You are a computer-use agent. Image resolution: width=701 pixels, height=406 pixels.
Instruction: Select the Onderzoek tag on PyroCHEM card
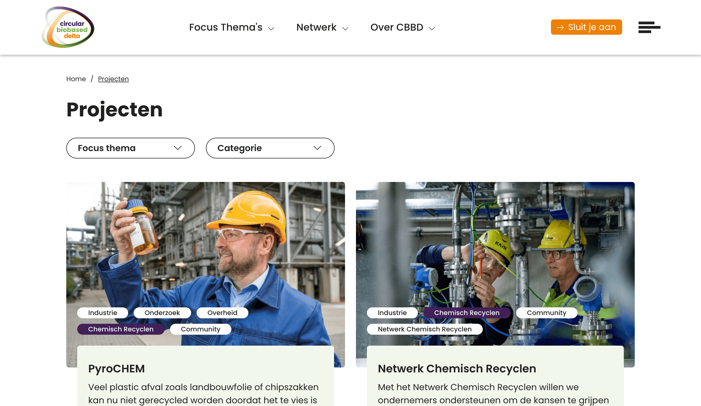tap(162, 313)
